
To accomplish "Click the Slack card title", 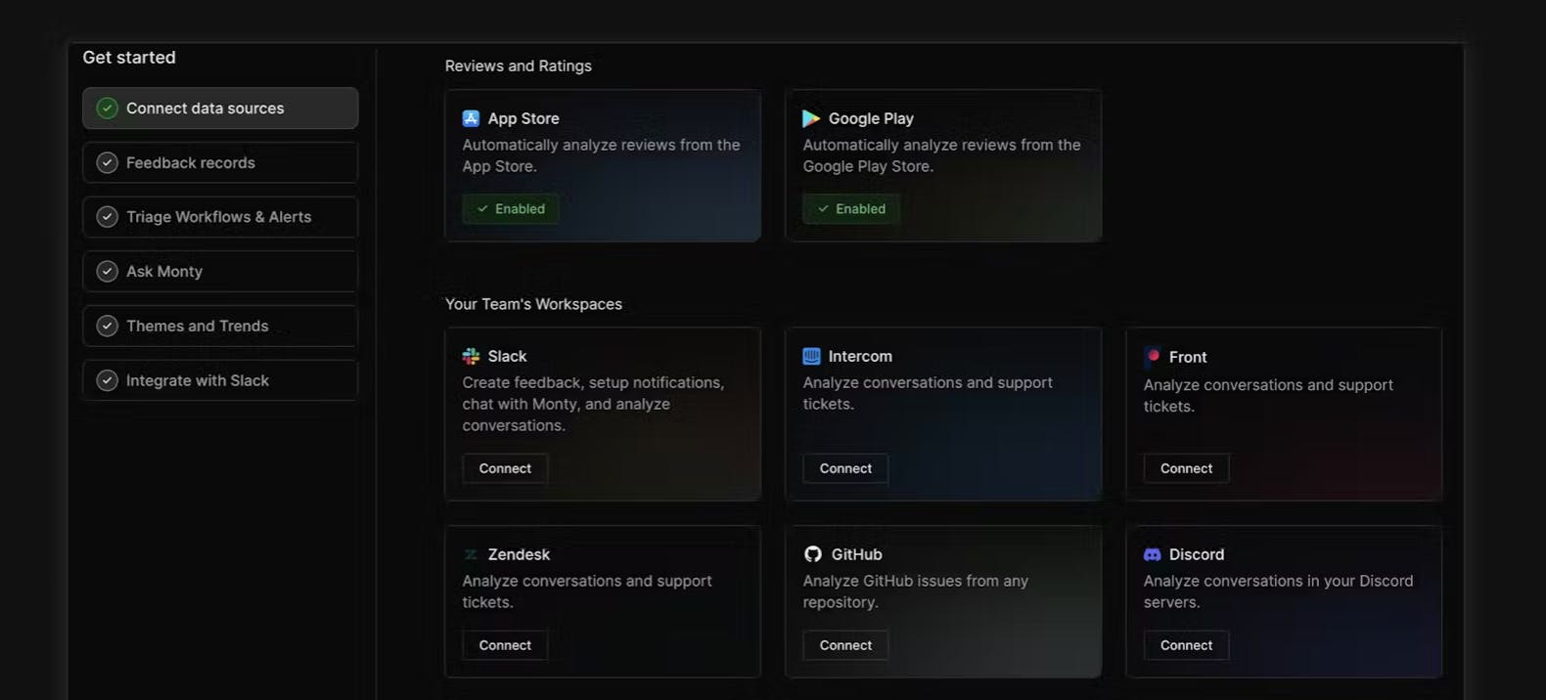I will tap(507, 356).
